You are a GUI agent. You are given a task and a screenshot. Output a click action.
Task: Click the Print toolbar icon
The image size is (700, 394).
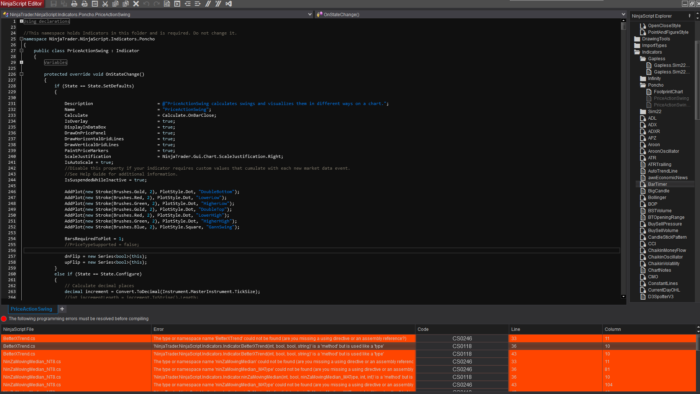point(74,4)
